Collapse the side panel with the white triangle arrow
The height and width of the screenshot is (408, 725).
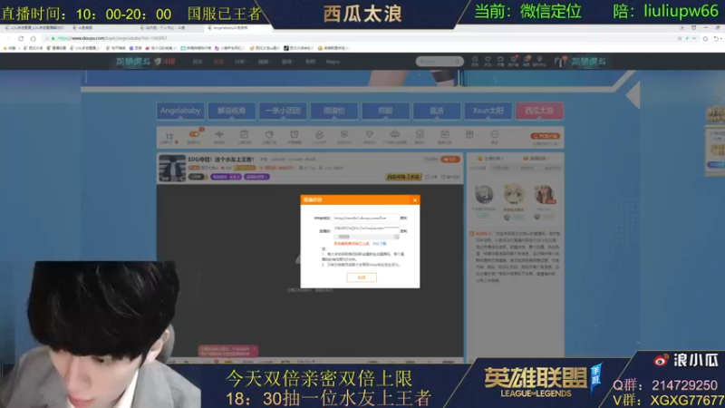633,95
